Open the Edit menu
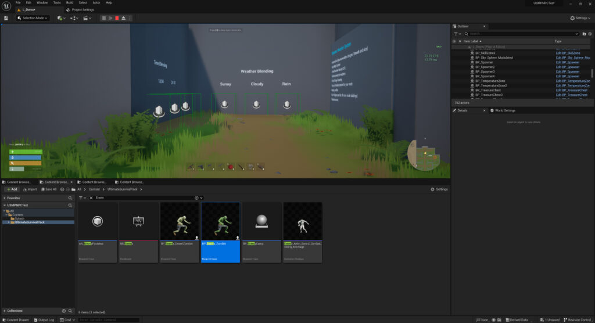This screenshot has height=323, width=595. tap(28, 3)
